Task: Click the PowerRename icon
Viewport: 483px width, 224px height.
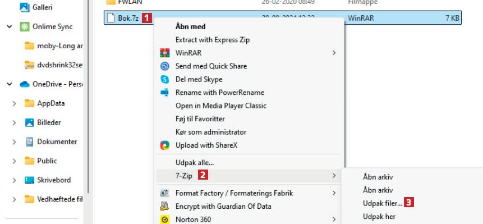Action: click(165, 93)
